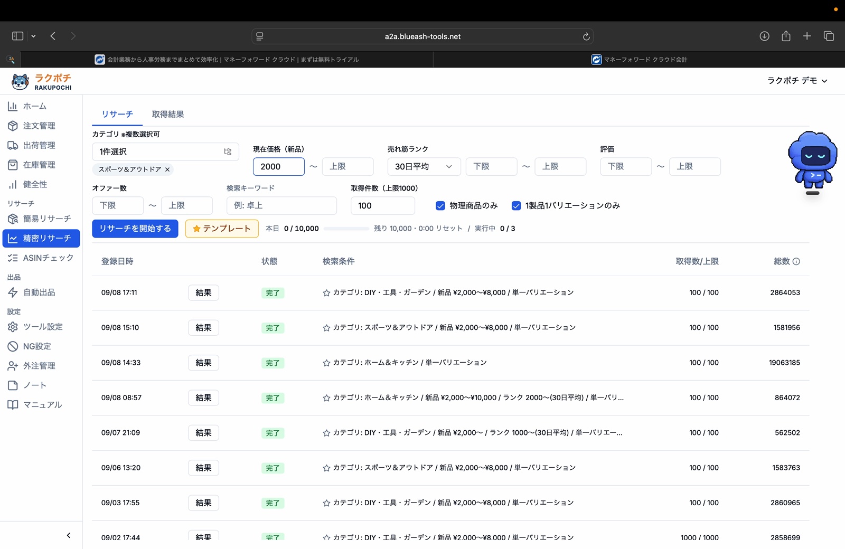The height and width of the screenshot is (549, 845).
Task: Star the 09/07 21:09 search condition
Action: coord(326,433)
